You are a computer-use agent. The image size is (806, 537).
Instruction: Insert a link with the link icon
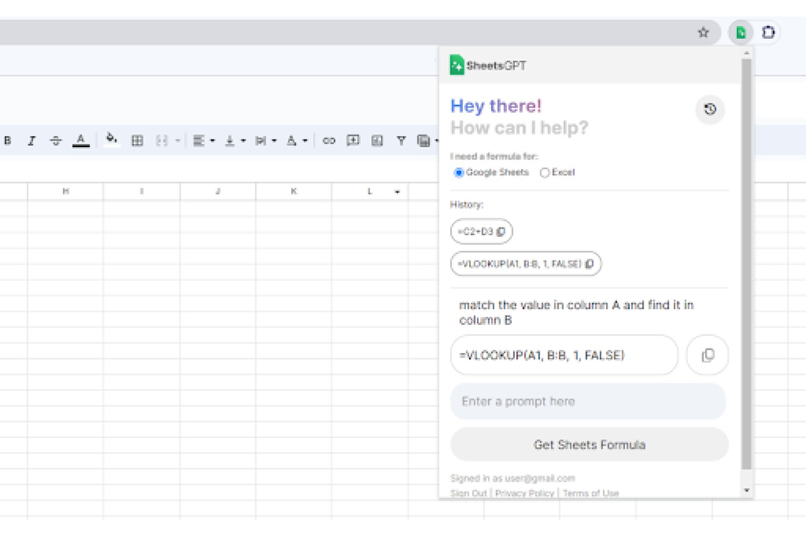click(x=329, y=141)
